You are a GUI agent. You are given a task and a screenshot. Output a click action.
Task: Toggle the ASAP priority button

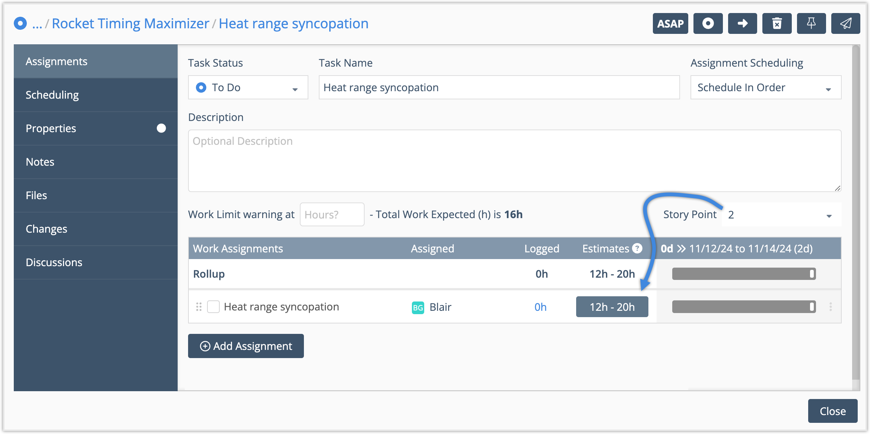coord(670,23)
